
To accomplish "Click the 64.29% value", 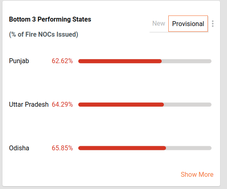I will coord(62,104).
